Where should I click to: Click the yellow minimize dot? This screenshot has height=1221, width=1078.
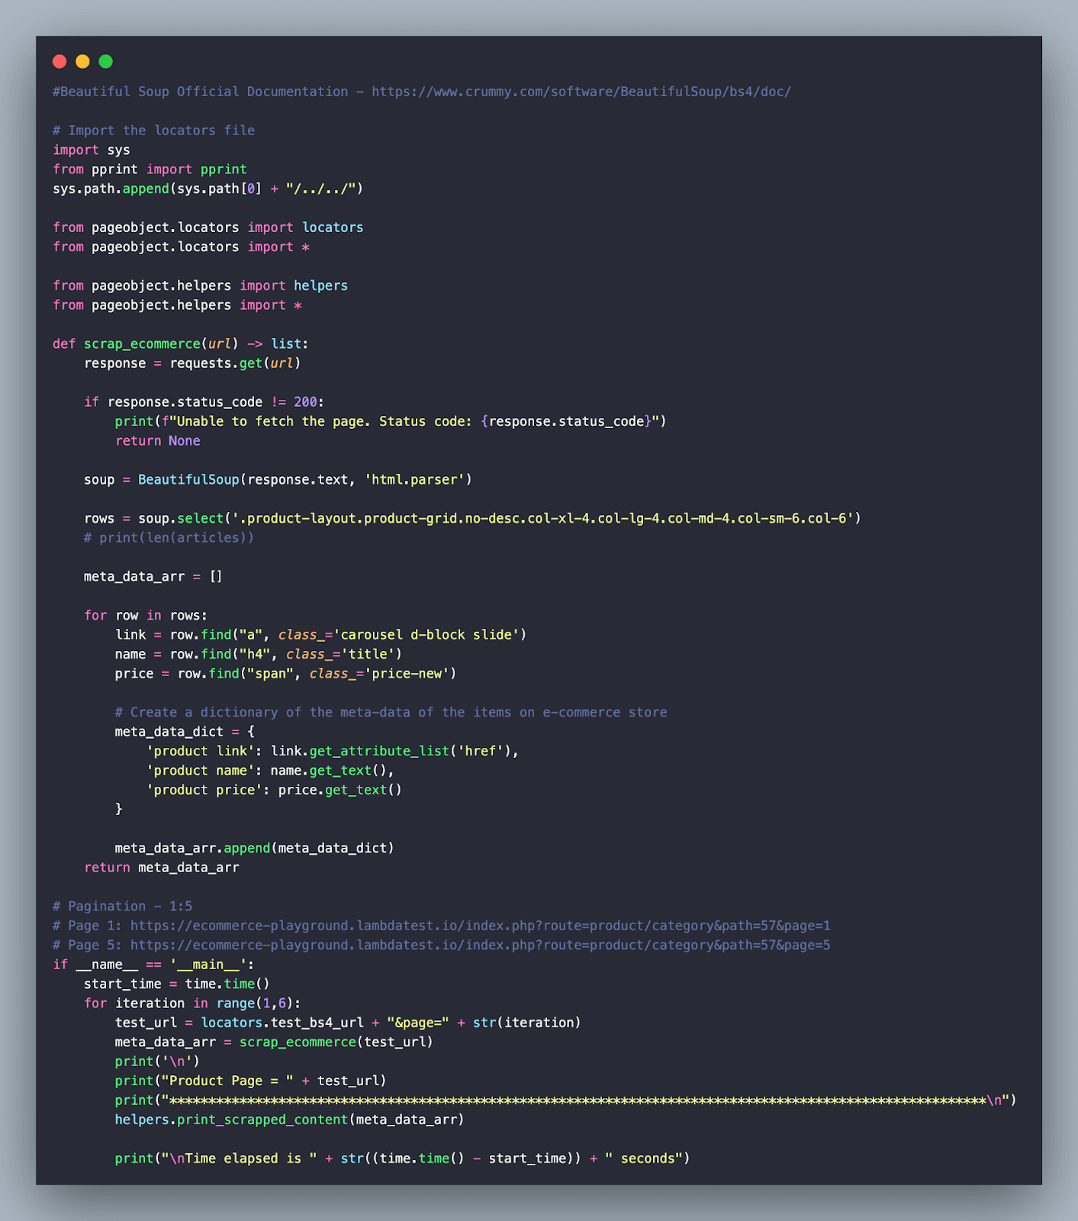[82, 62]
